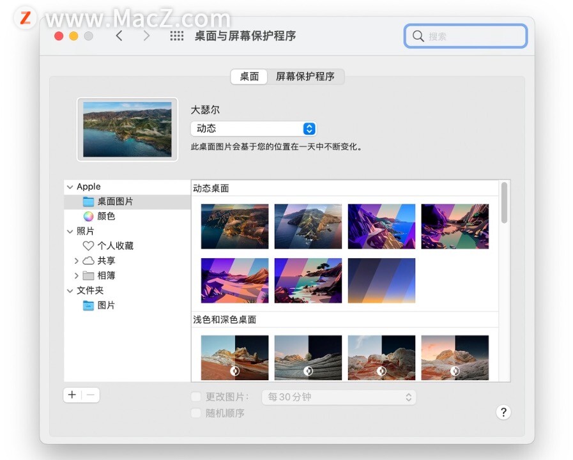Enable the 随机顺序 checkbox

click(x=196, y=412)
